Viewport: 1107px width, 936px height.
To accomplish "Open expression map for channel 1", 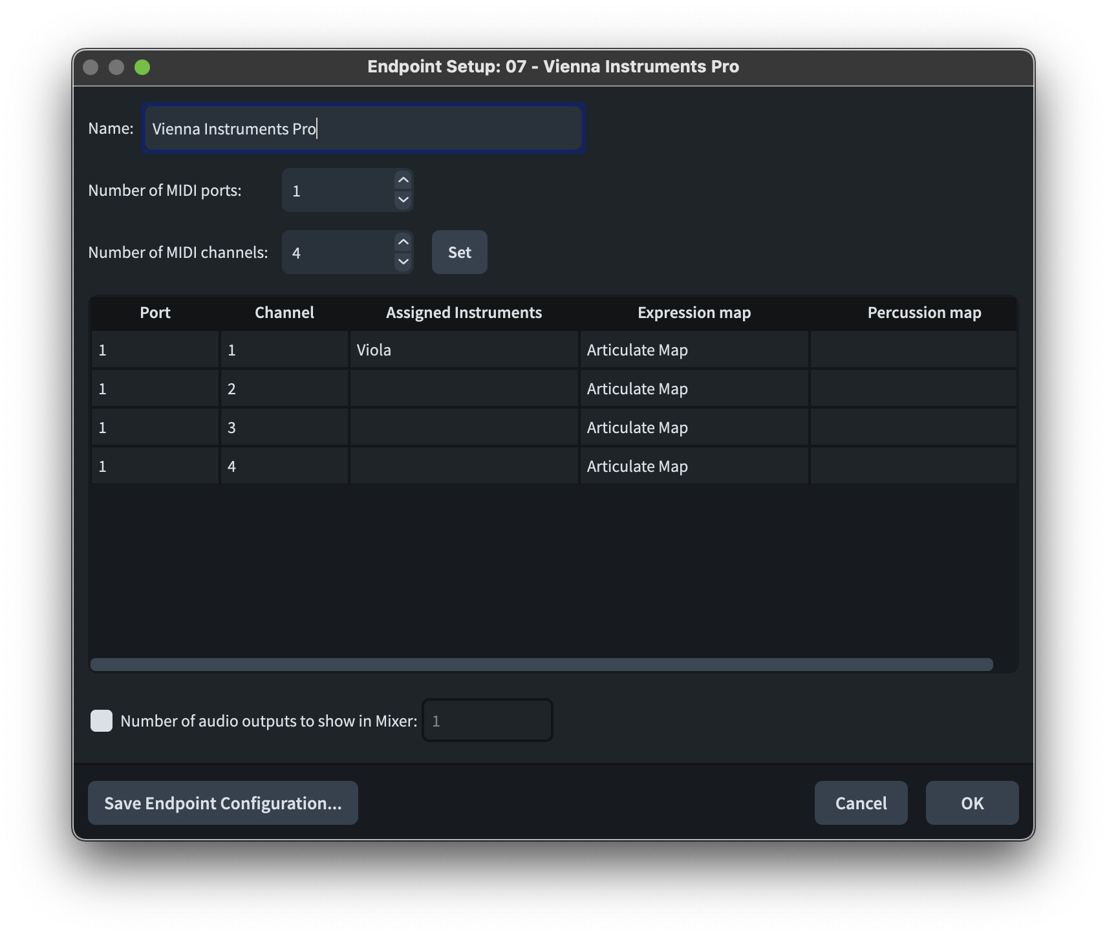I will pos(694,350).
